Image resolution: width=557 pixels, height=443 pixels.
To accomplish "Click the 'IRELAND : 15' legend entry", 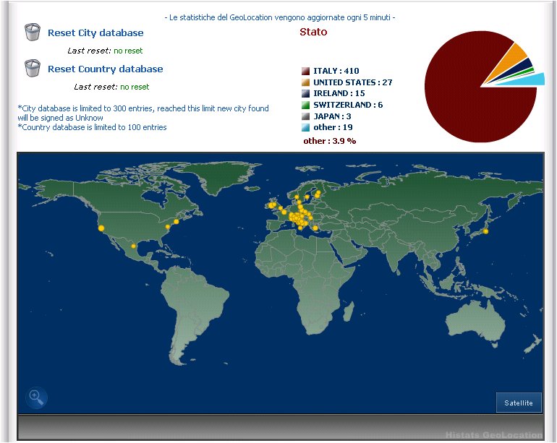I will tap(339, 93).
